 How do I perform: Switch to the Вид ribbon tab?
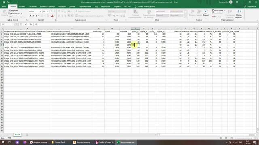pos(96,6)
